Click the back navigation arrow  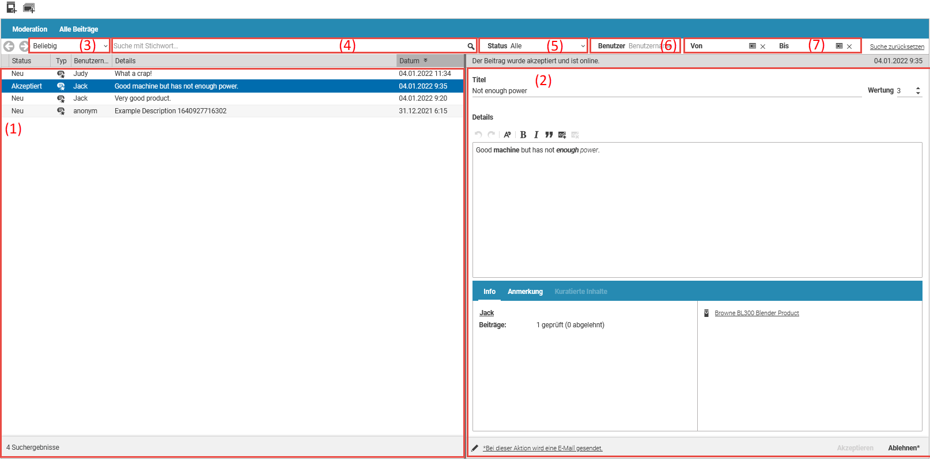[9, 46]
